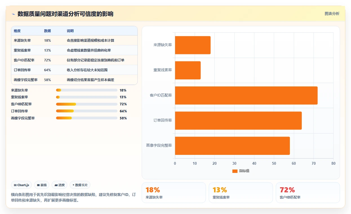Click table cell 仅有部分记录能稳定连接到商机和订单

click(95, 60)
